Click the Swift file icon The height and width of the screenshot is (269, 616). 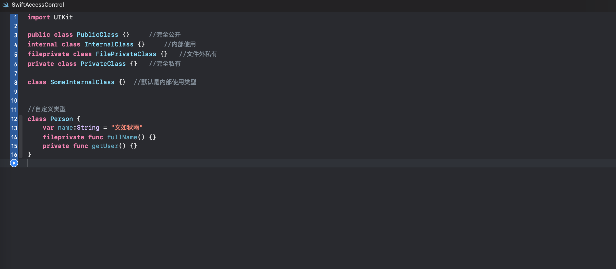point(6,5)
